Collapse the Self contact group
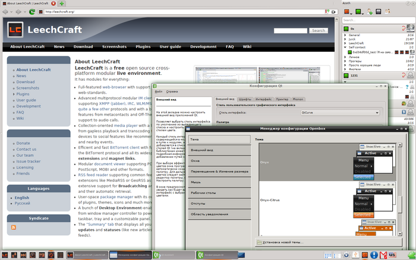 coord(345,47)
